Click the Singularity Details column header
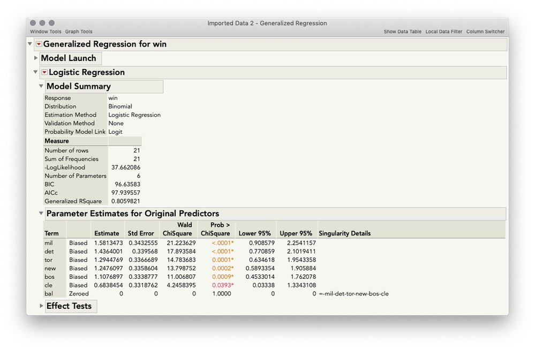 [x=344, y=233]
